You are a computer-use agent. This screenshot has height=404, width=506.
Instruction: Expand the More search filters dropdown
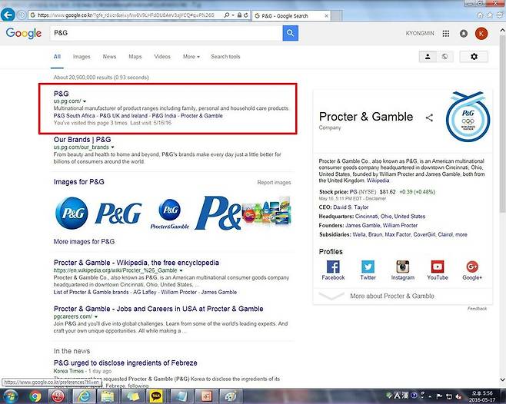(191, 57)
